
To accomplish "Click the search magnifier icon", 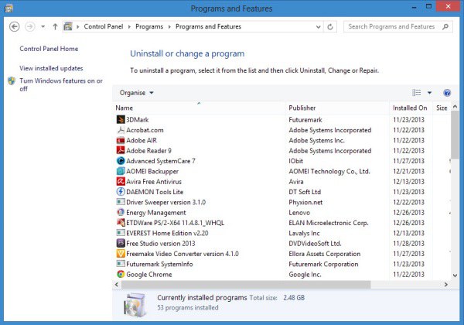I will 445,26.
